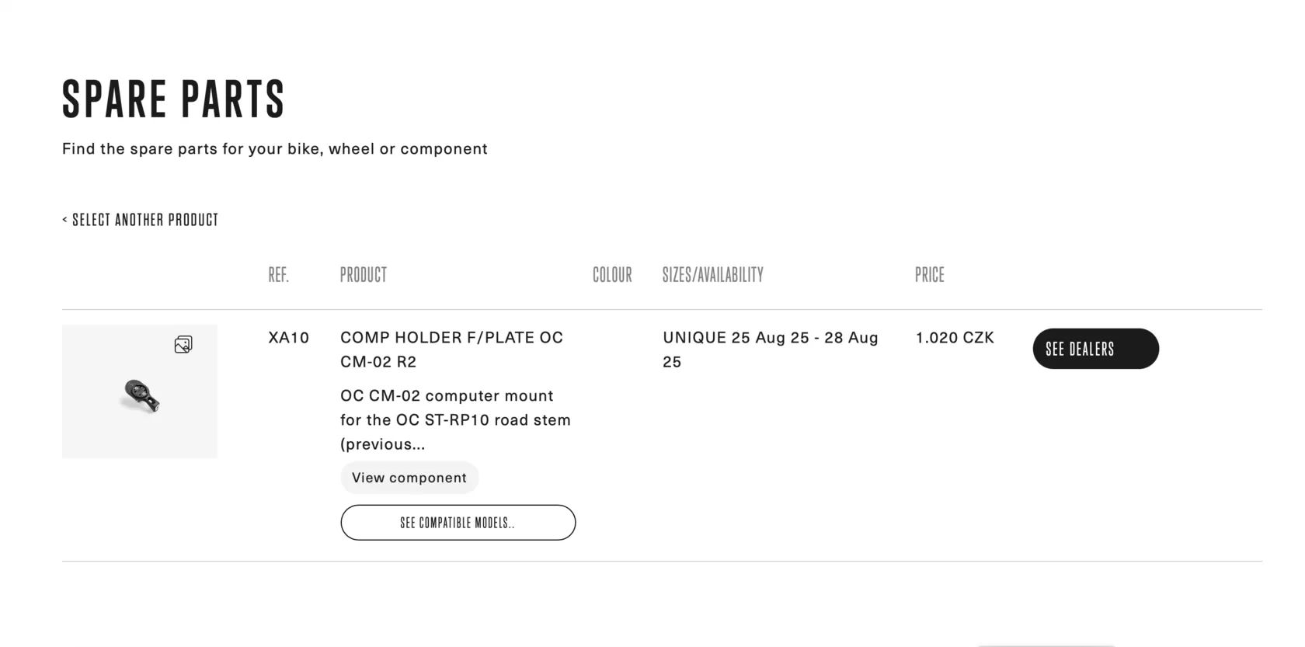The width and height of the screenshot is (1305, 647).
Task: Click the See Dealers button
Action: click(1096, 349)
